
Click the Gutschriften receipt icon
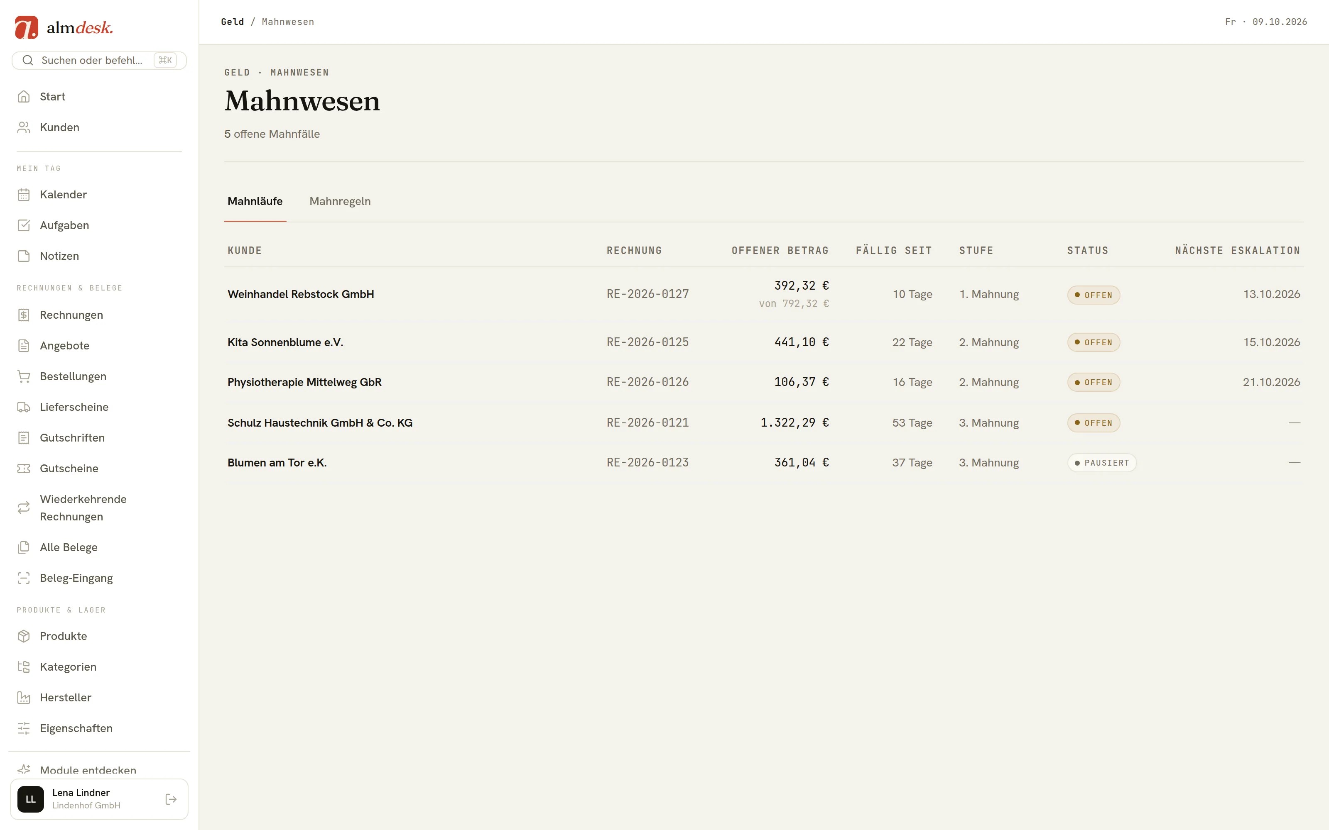[24, 438]
